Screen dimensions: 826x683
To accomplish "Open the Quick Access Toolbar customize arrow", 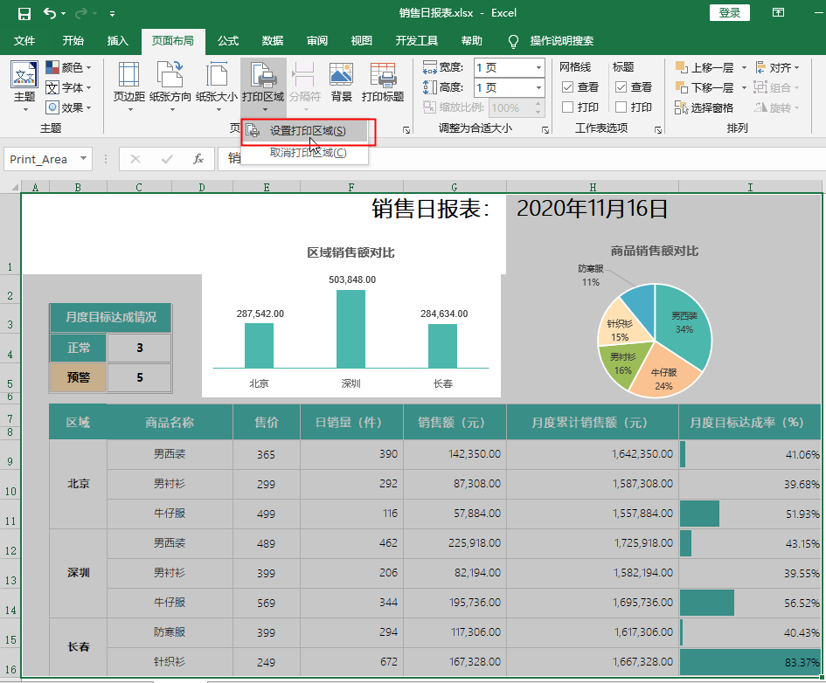I will click(x=112, y=14).
